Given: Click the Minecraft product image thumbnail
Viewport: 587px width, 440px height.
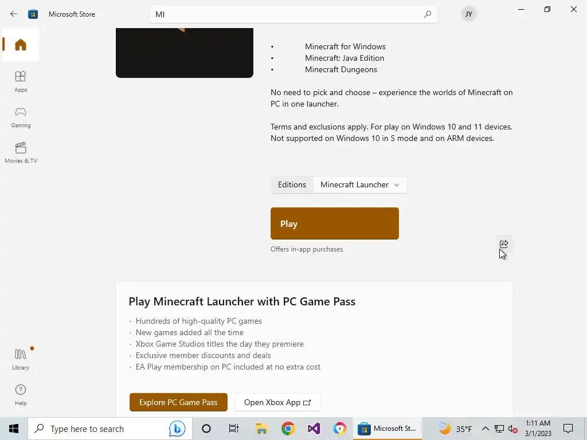Looking at the screenshot, I should tap(185, 53).
